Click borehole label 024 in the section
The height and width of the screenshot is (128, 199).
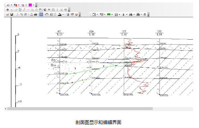point(91,31)
